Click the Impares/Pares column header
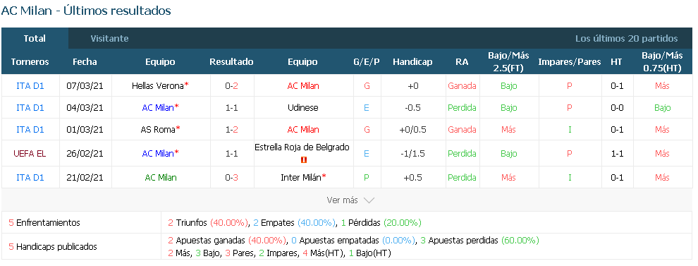This screenshot has width=698, height=266. [570, 62]
